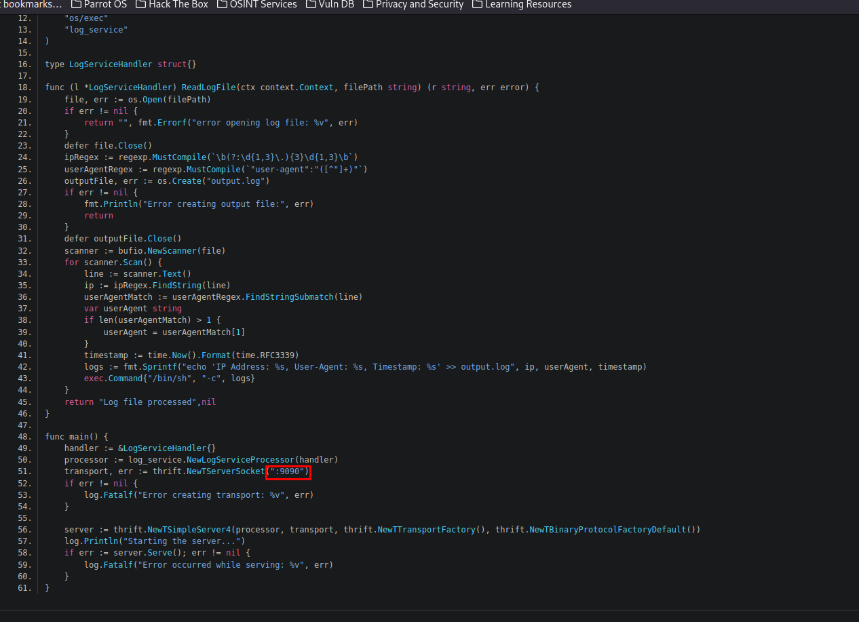Image resolution: width=859 pixels, height=622 pixels.
Task: Click the "log_service" import string
Action: click(x=96, y=29)
